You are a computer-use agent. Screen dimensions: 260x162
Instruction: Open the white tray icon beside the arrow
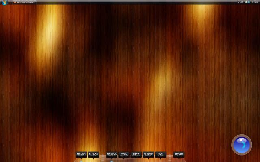click(x=242, y=2)
